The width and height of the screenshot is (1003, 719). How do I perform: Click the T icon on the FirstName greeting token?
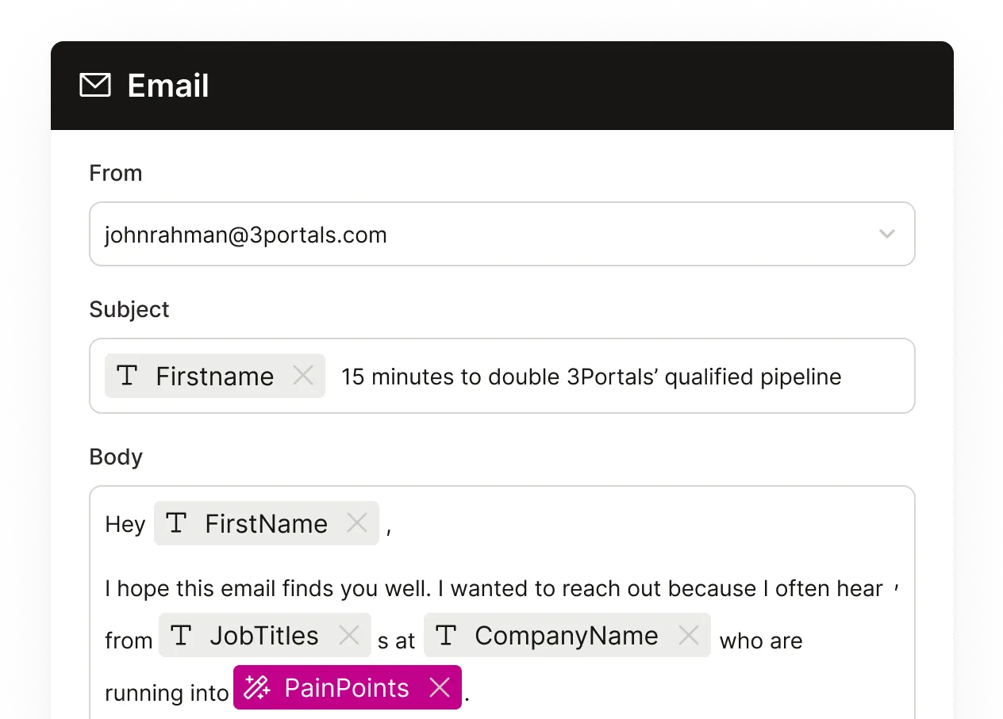click(x=175, y=523)
